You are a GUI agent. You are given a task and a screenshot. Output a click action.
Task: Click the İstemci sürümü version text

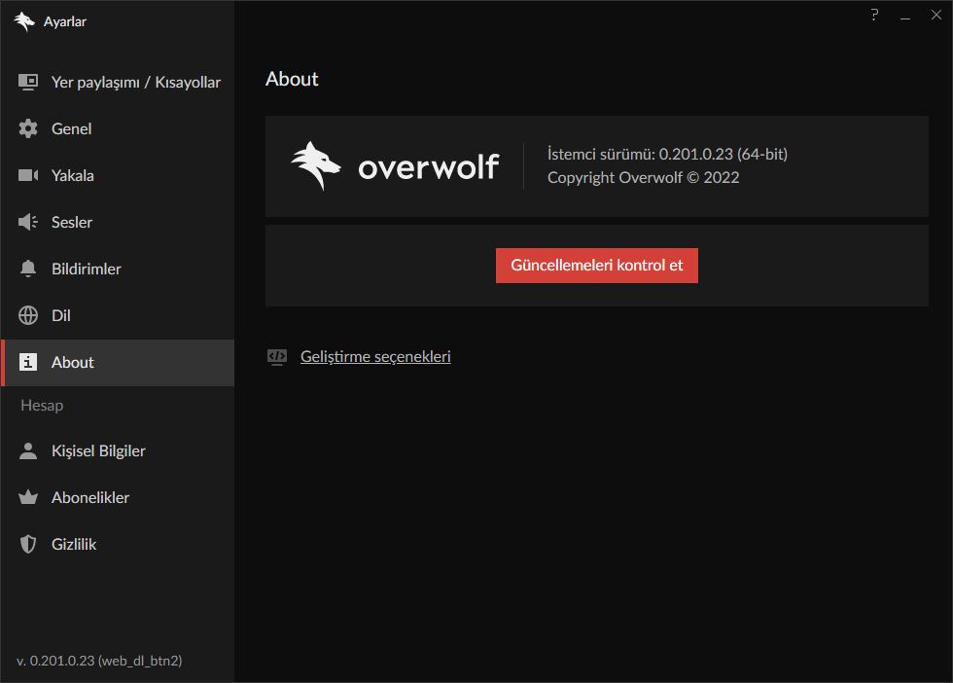[x=667, y=154]
